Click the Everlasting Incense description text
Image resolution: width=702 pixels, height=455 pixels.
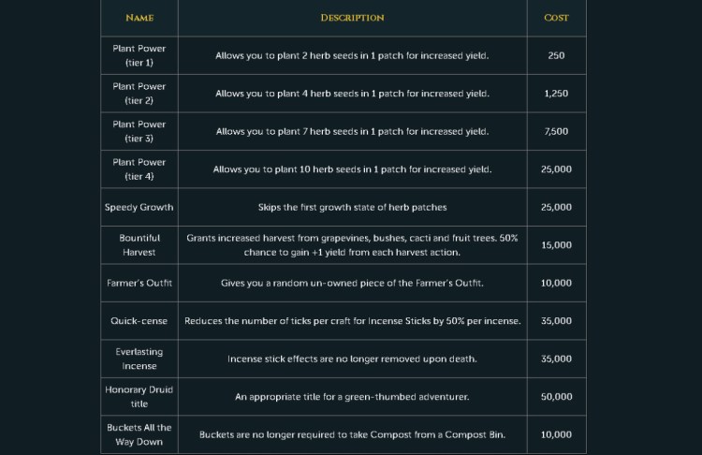click(352, 359)
